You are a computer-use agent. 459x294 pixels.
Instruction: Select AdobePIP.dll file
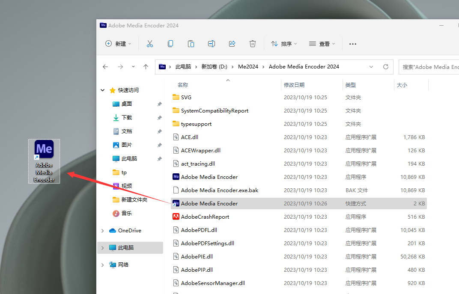coord(197,270)
